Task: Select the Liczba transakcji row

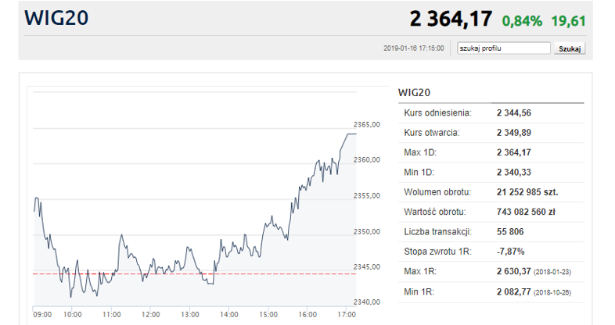Action: pyautogui.click(x=491, y=232)
